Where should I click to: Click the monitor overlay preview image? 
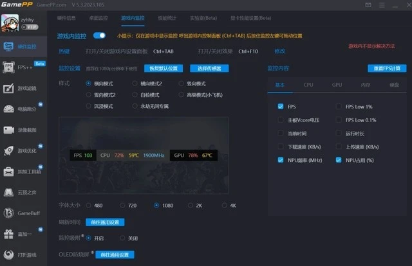point(144,155)
